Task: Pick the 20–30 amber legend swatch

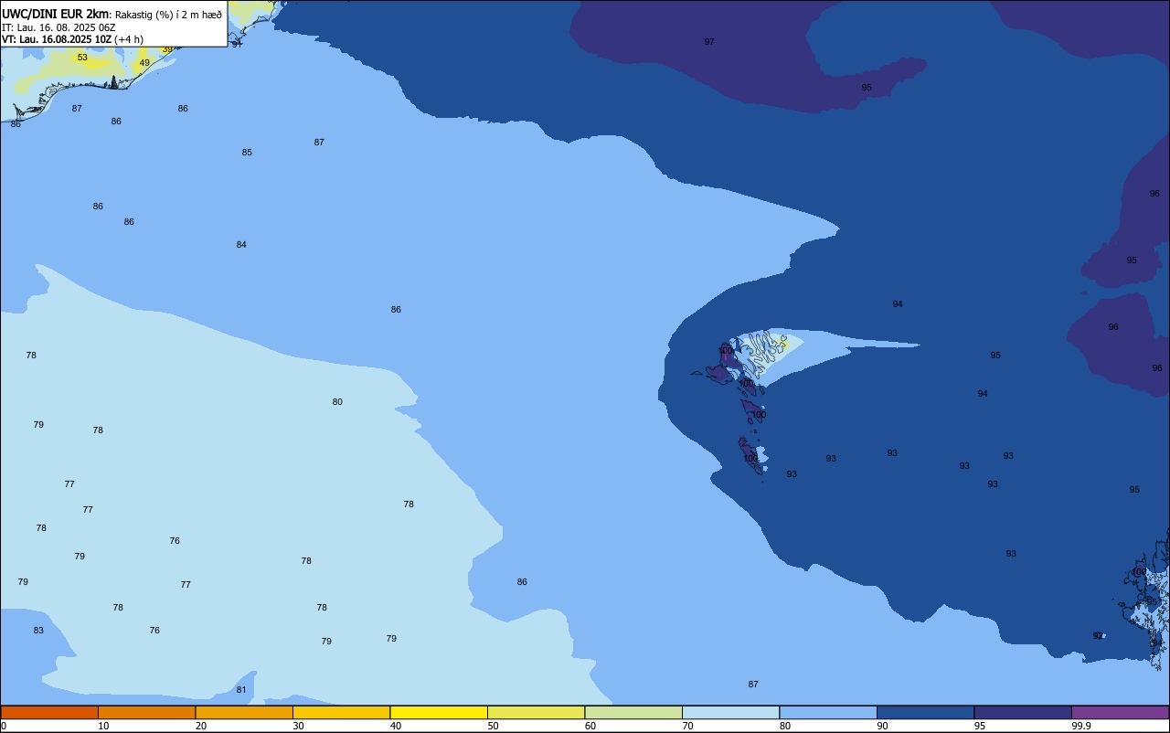Action: pos(244,712)
